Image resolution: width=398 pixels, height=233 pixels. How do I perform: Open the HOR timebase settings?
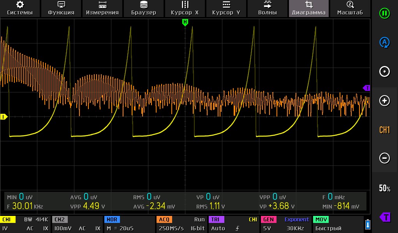pos(129,224)
